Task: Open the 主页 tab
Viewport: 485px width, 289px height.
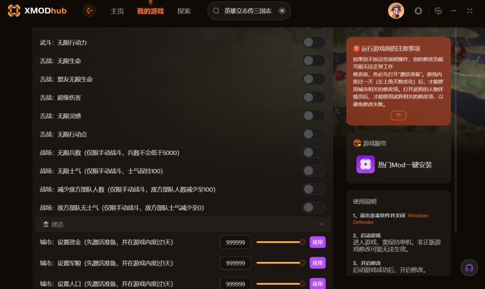Action: pyautogui.click(x=117, y=11)
